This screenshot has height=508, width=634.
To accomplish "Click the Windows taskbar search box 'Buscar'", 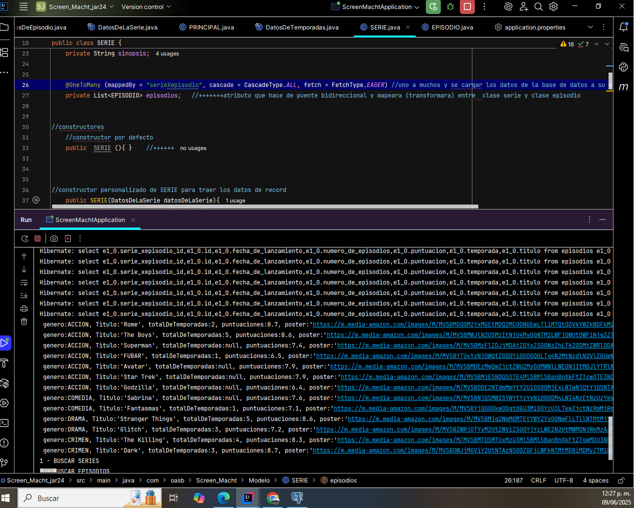I will pos(90,498).
